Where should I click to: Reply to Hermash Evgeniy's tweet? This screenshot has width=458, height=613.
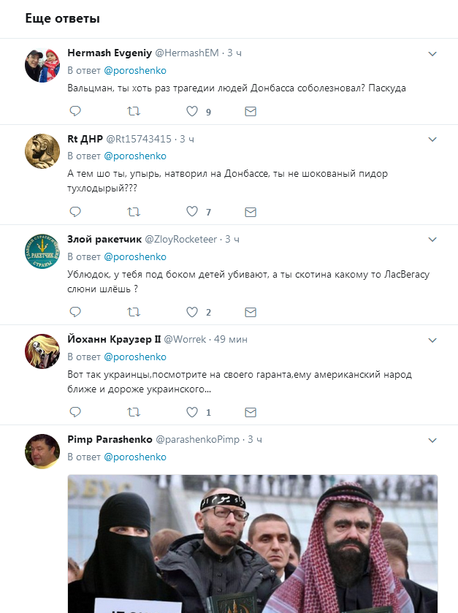pyautogui.click(x=75, y=111)
